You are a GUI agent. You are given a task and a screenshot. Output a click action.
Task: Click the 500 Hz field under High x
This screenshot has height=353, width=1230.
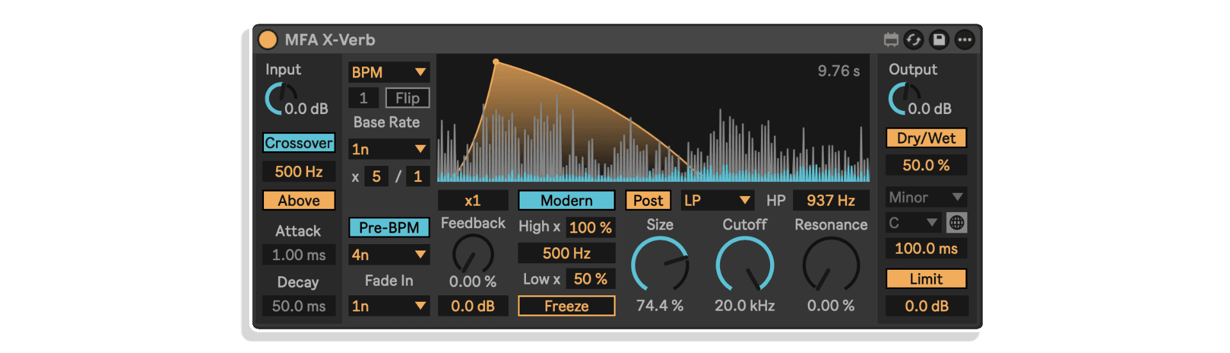[x=566, y=253]
